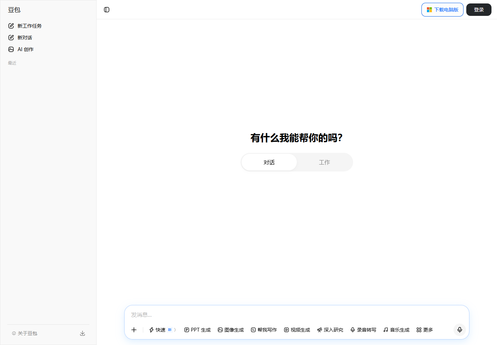
Task: Start a 新对话 from the sidebar
Action: [48, 38]
